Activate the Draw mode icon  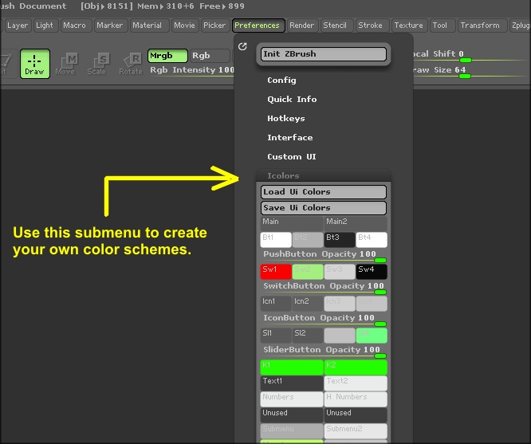pos(35,64)
